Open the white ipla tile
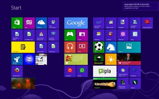This screenshot has width=159, height=99. click(105, 71)
